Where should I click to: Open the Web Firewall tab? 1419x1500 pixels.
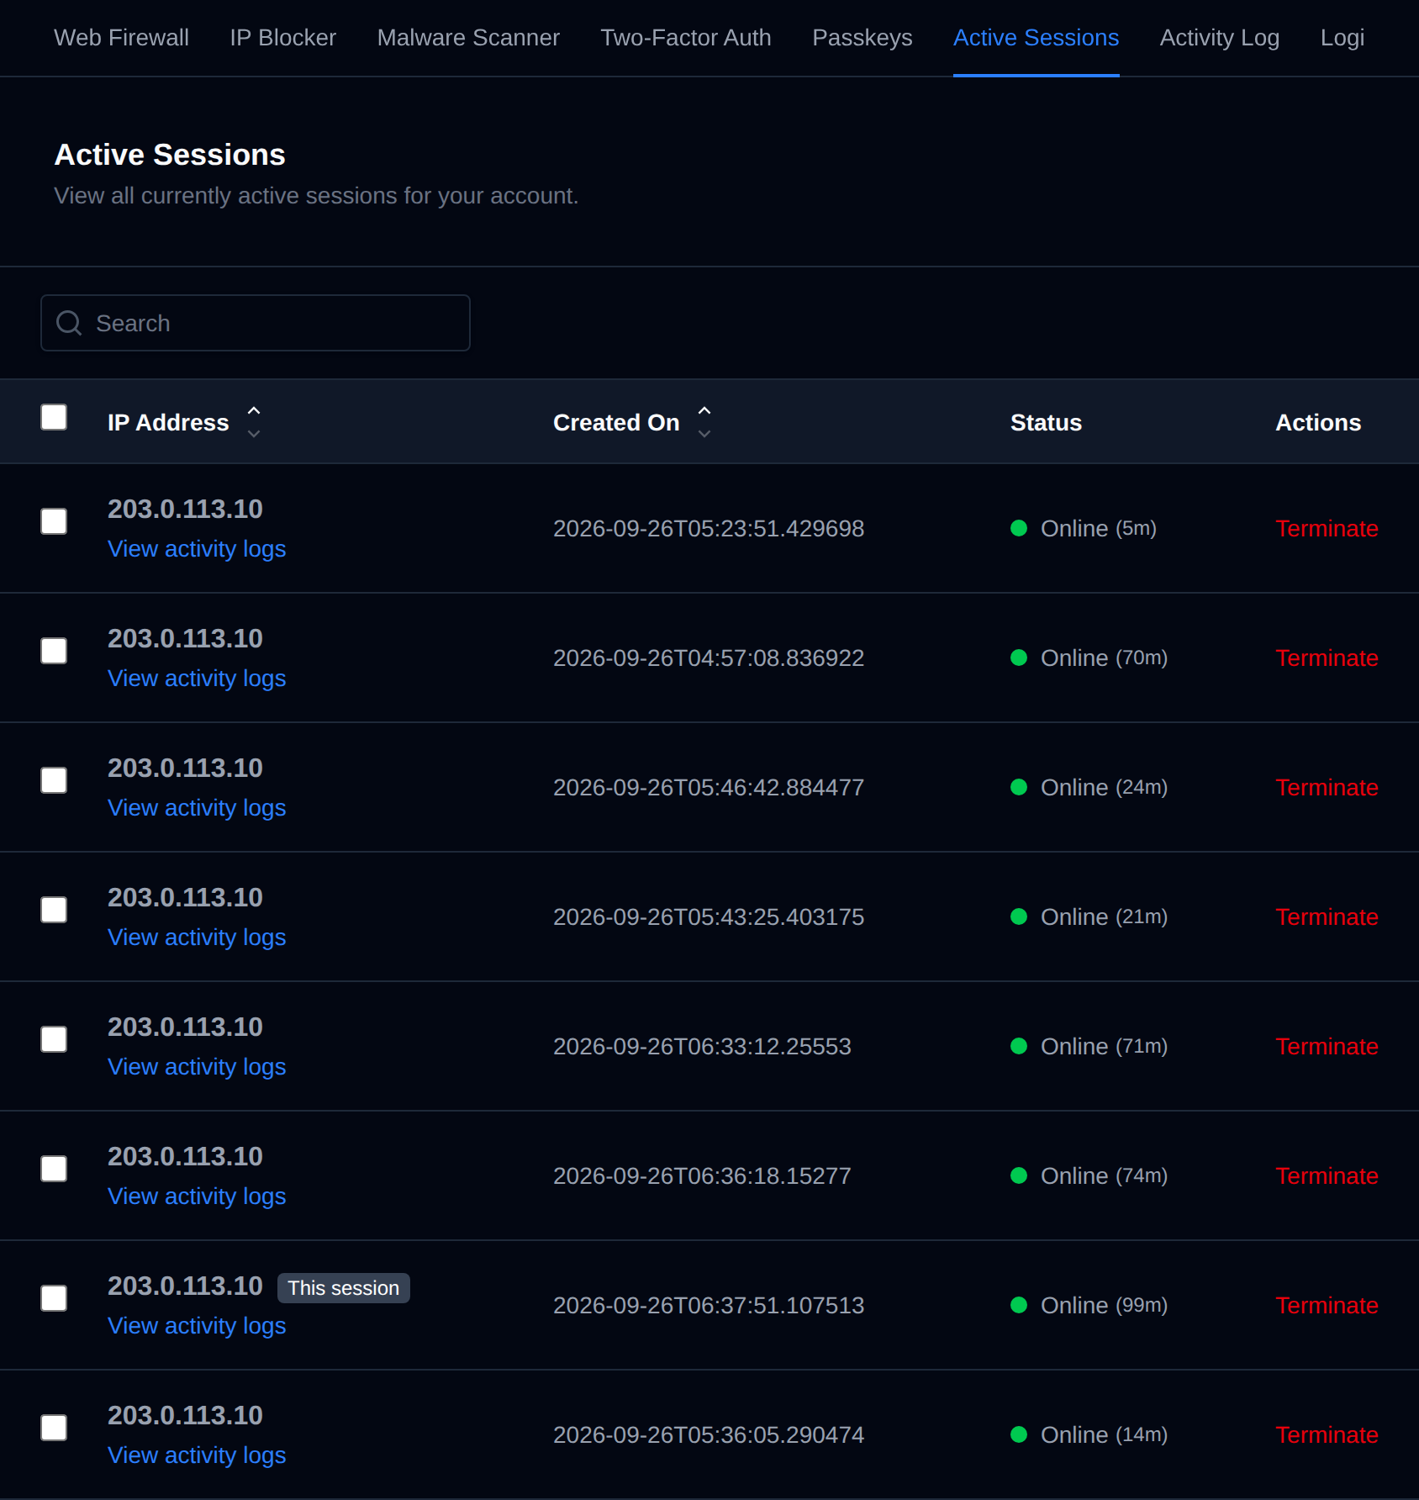121,38
